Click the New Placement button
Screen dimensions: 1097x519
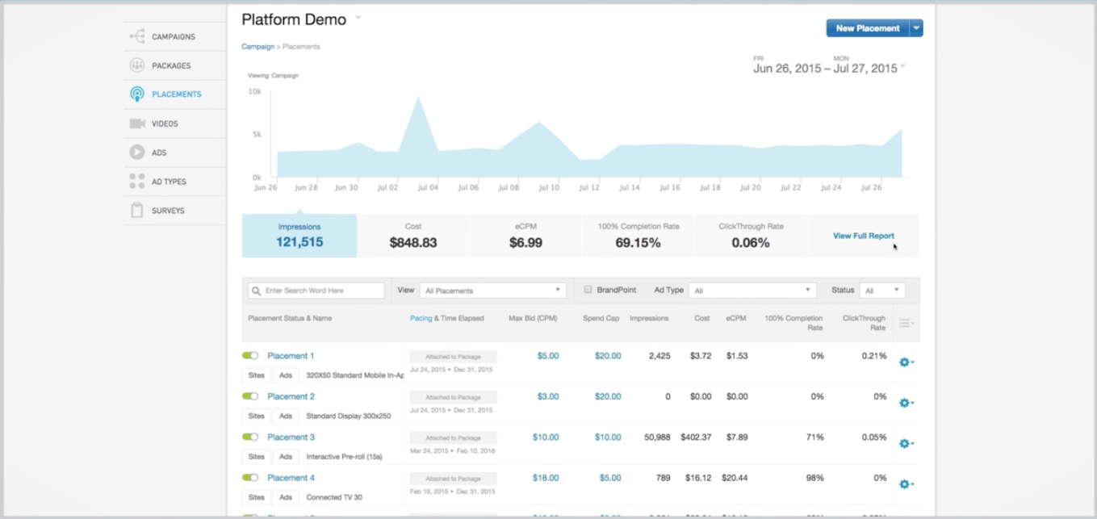(x=867, y=28)
